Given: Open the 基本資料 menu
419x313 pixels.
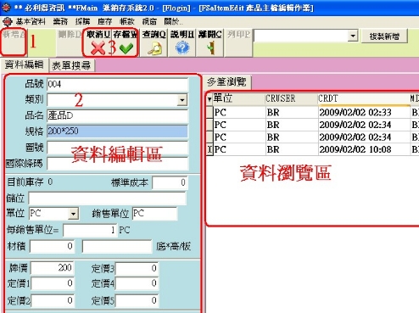Looking at the screenshot, I should [x=31, y=21].
